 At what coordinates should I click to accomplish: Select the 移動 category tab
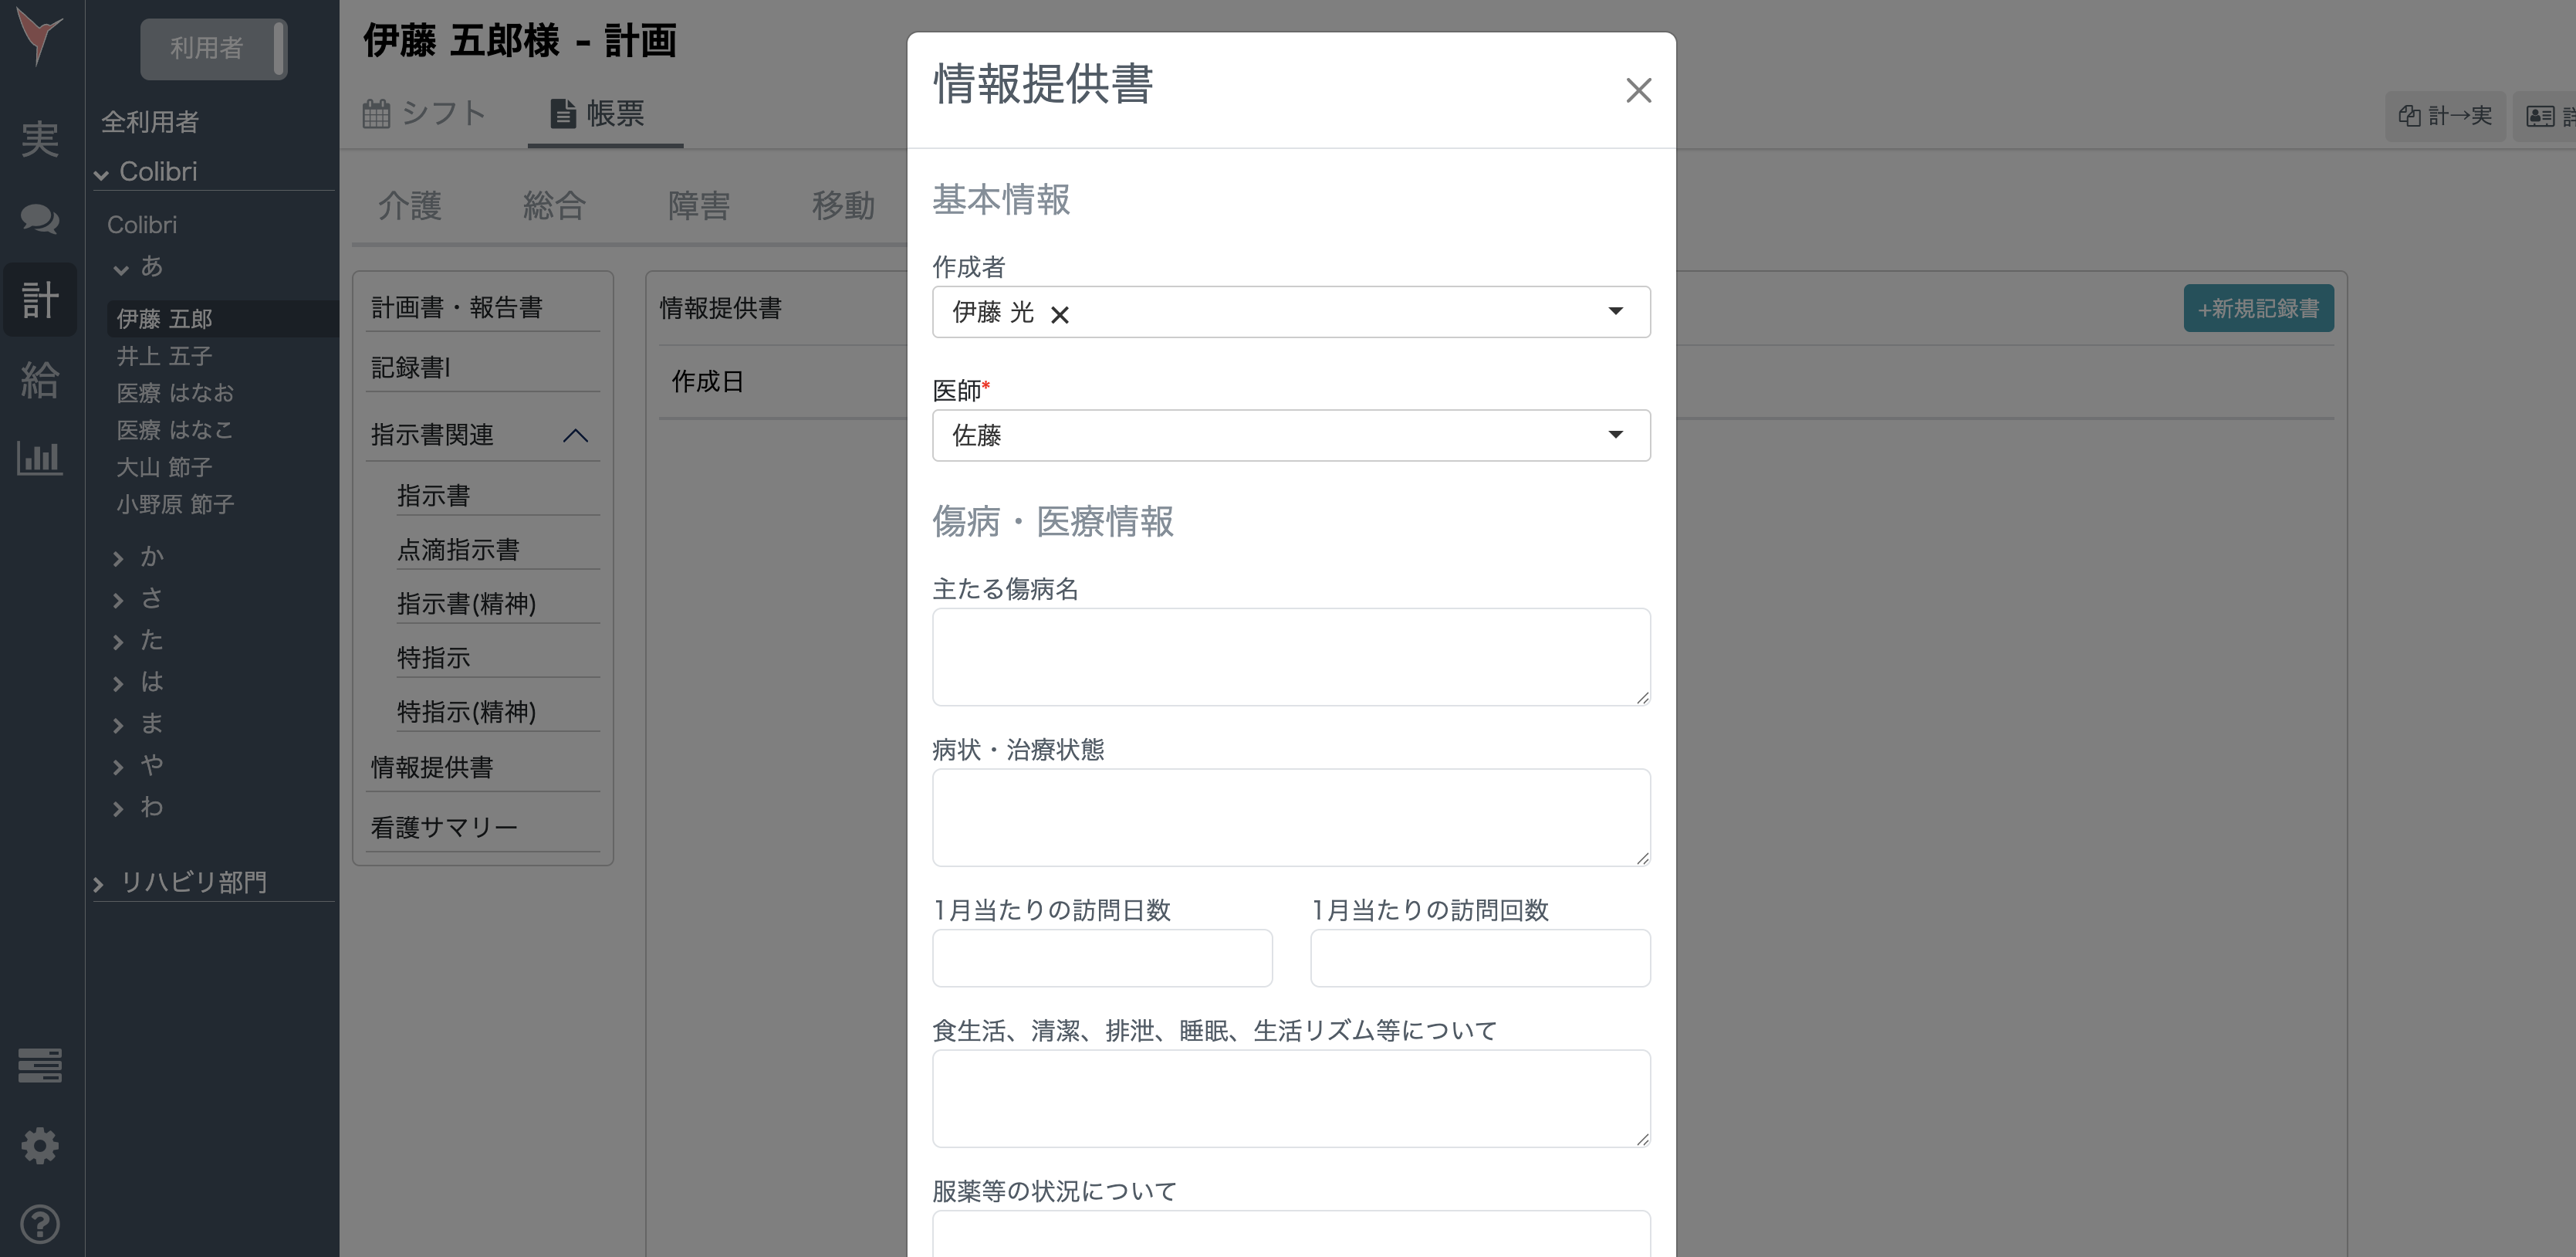842,205
